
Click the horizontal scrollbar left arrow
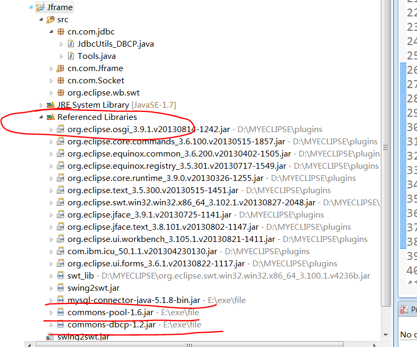pos(30,345)
